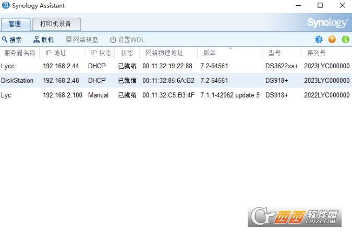Click the 设置WOL button
The width and height of the screenshot is (352, 232).
tap(127, 40)
